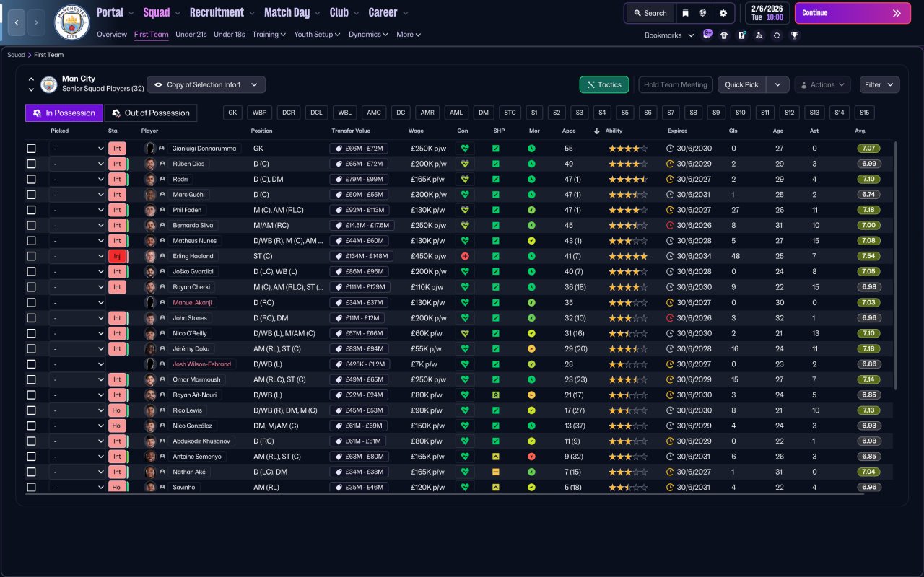The width and height of the screenshot is (924, 577).
Task: Click Man City crest beside Senior Squad Players
Action: point(49,84)
